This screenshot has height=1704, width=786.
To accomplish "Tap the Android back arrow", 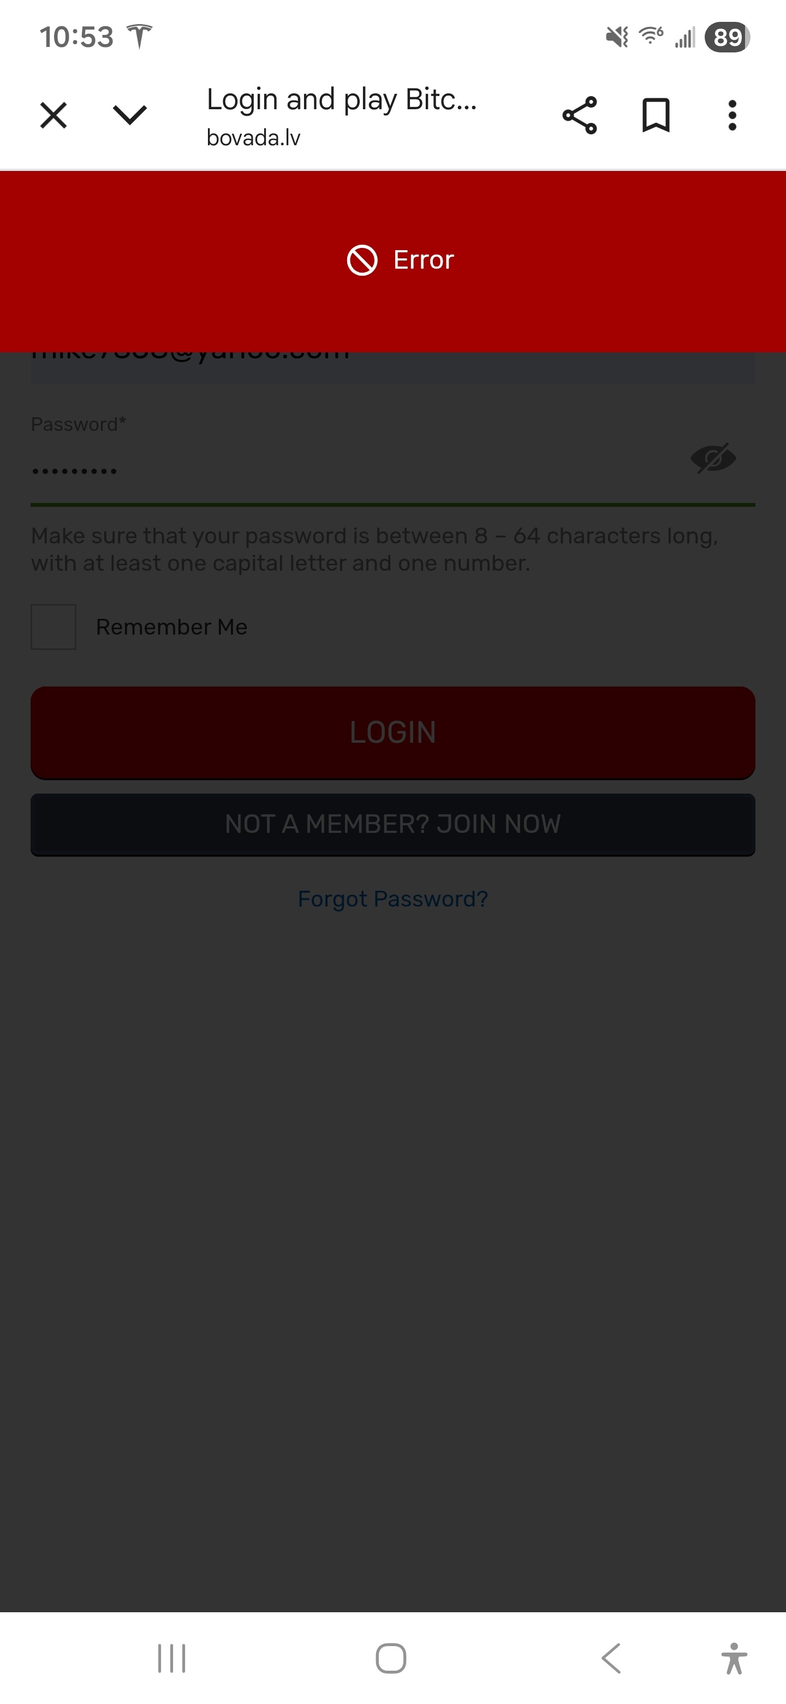I will [x=611, y=1658].
